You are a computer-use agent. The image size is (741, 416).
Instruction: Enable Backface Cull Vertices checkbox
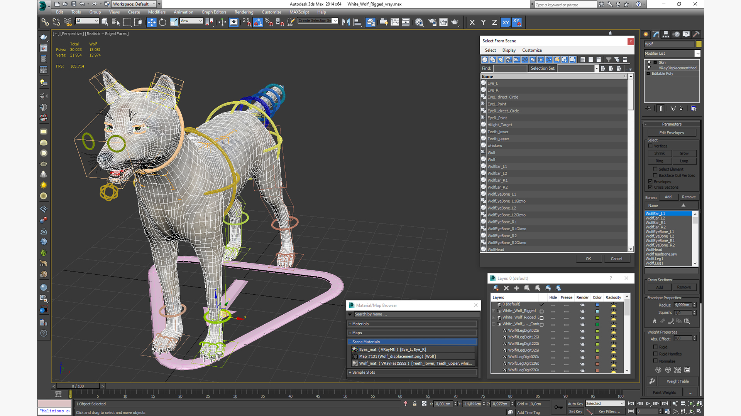(655, 175)
